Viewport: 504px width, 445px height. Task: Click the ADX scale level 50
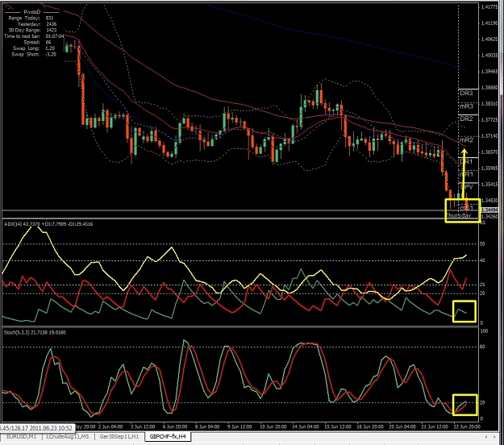[x=482, y=244]
